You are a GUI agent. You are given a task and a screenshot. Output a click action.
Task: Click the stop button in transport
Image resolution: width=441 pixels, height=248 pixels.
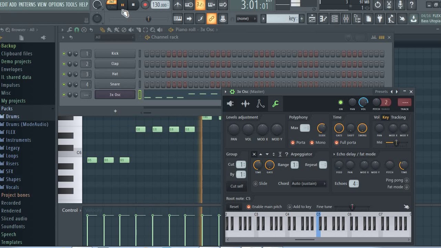click(x=133, y=5)
